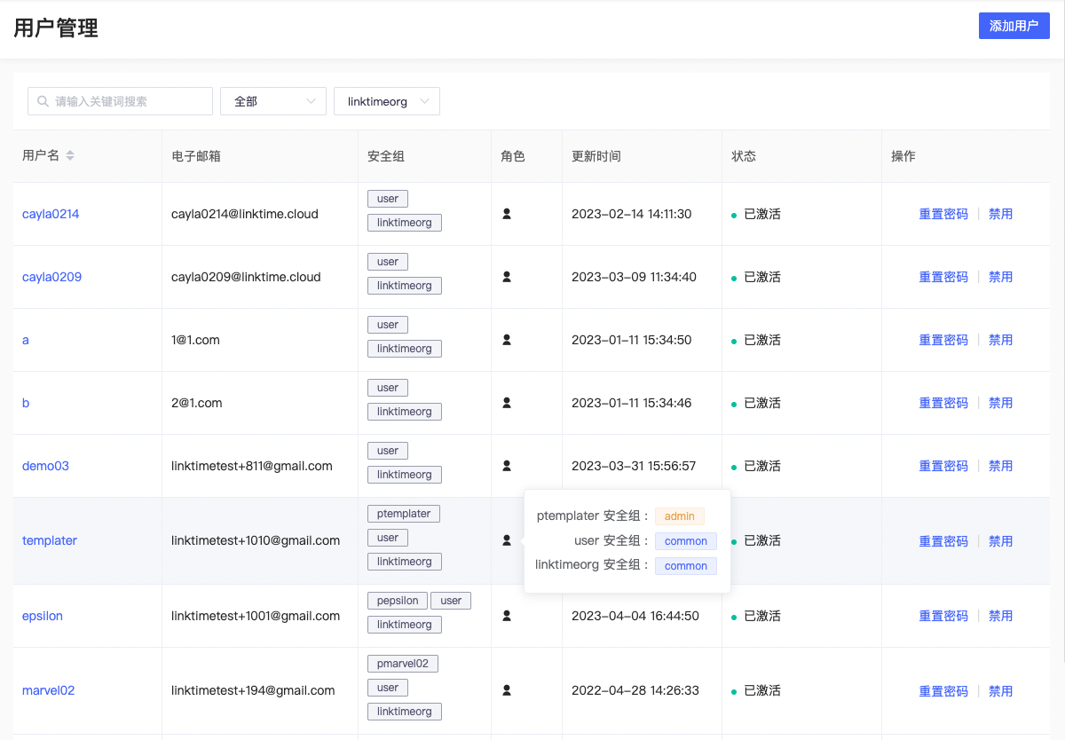Reset password for cayla0214
Image resolution: width=1065 pixels, height=740 pixels.
coord(943,214)
